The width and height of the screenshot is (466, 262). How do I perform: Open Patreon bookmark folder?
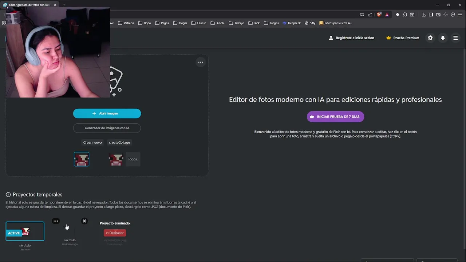(x=126, y=23)
